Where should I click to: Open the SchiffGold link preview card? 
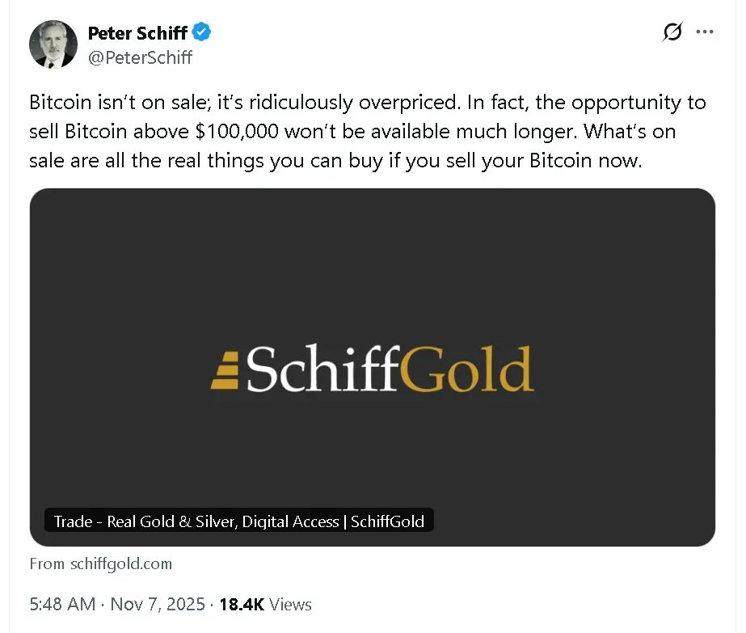click(373, 365)
